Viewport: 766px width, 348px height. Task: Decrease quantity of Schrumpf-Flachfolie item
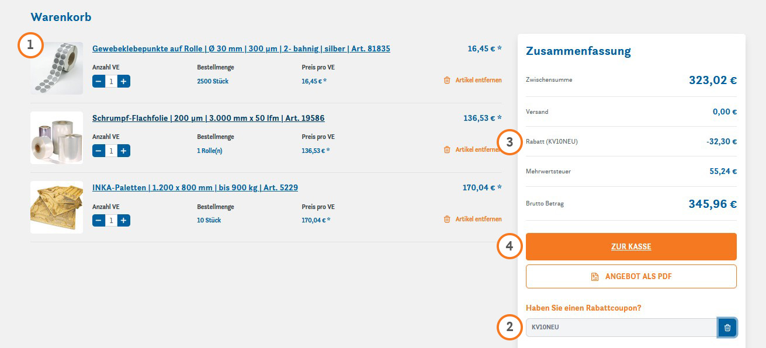click(99, 151)
